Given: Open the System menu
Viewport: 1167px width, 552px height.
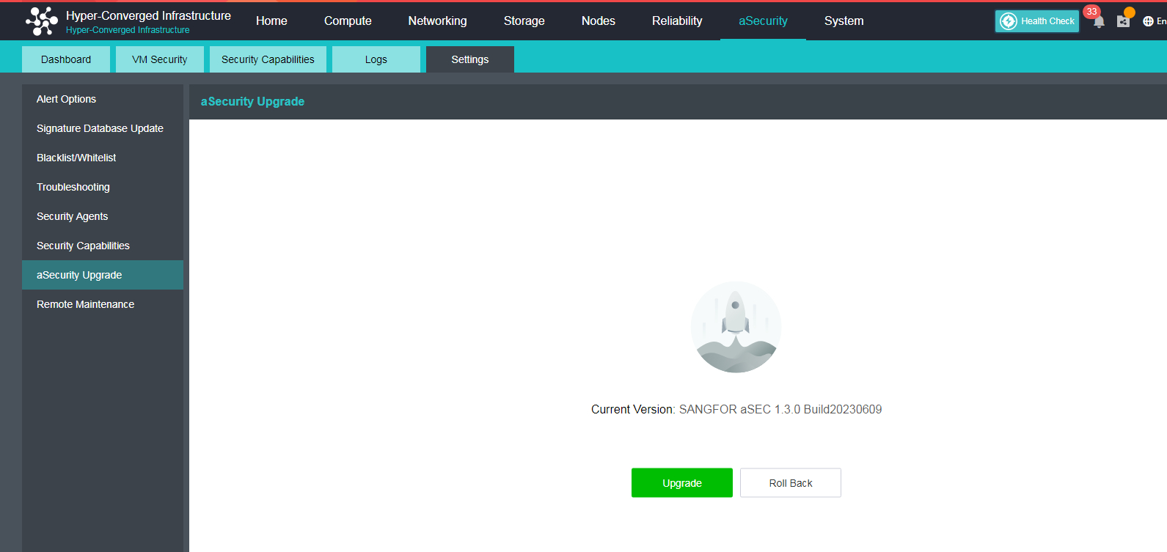Looking at the screenshot, I should pyautogui.click(x=844, y=21).
